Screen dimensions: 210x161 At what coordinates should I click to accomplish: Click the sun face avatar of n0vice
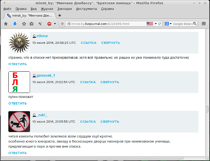click(19, 42)
